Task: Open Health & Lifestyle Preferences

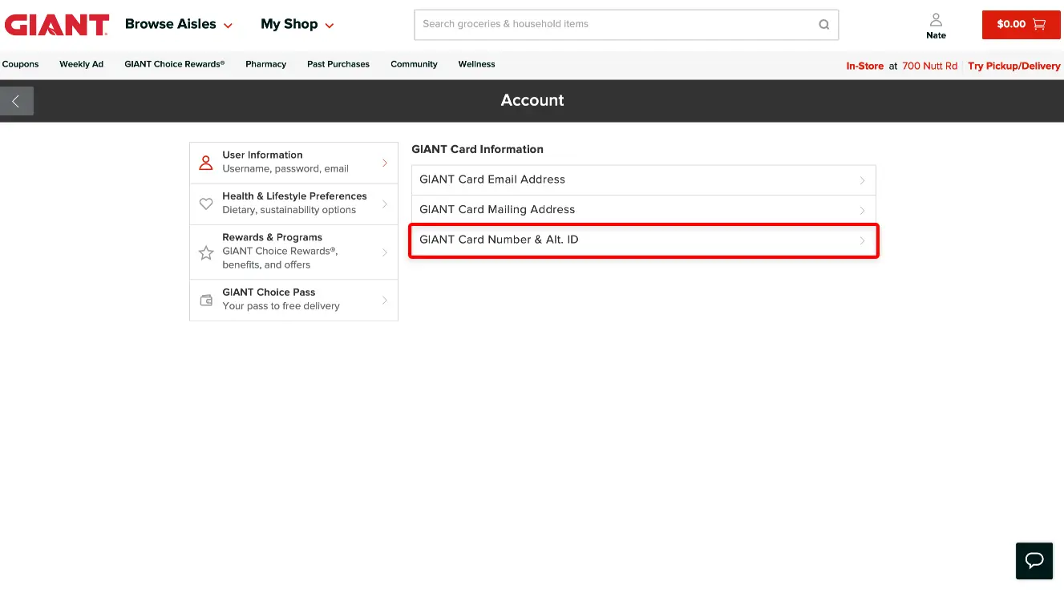Action: pos(293,204)
